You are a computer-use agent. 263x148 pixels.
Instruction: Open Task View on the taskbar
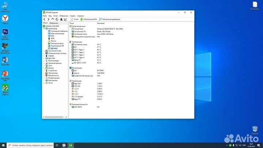[x=57, y=145]
